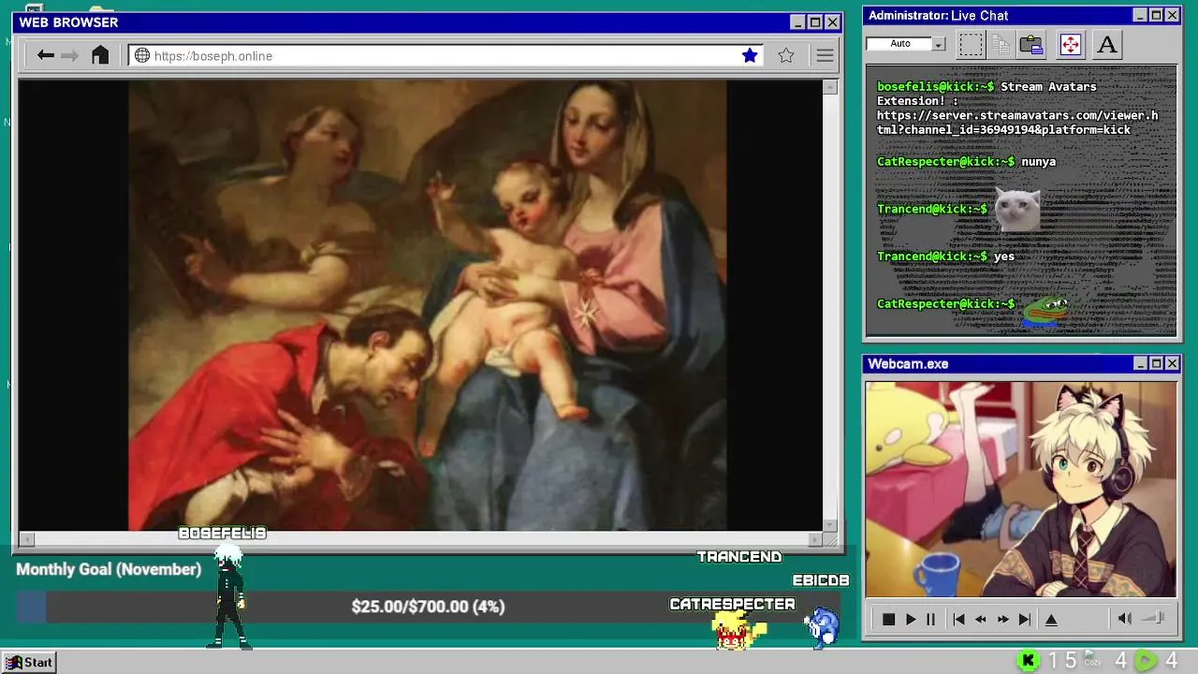Click the painting image in the browser
Image resolution: width=1198 pixels, height=674 pixels.
point(427,305)
